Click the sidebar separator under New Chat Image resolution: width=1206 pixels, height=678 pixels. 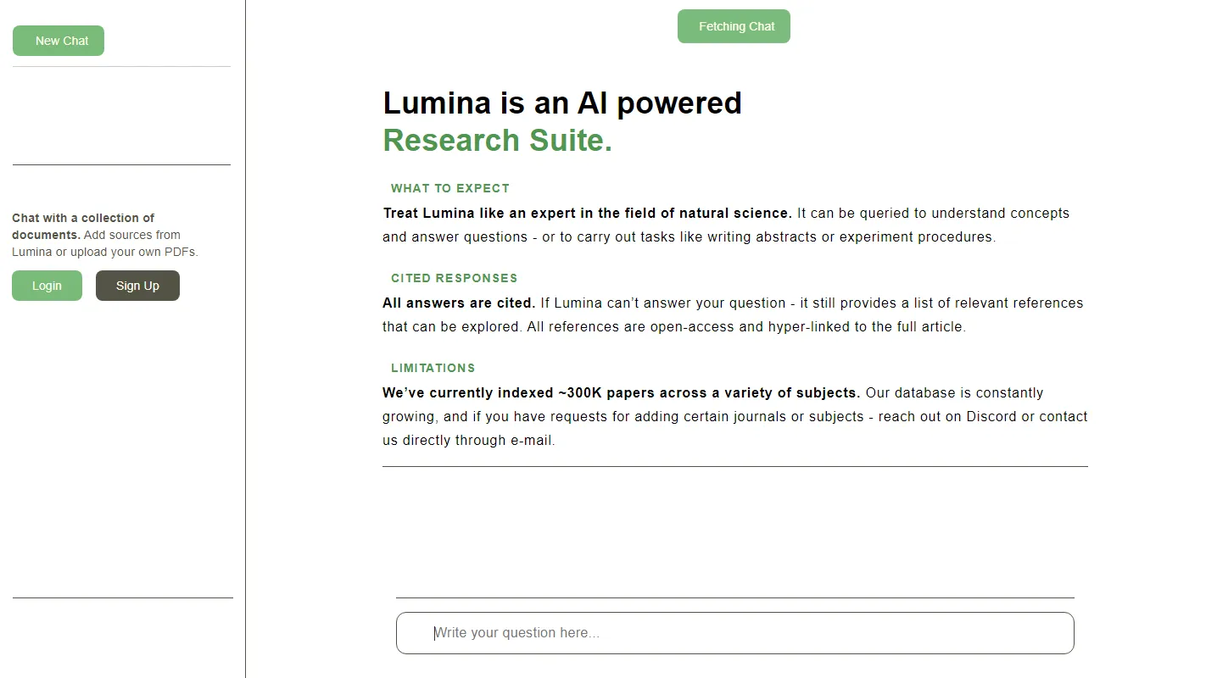120,67
